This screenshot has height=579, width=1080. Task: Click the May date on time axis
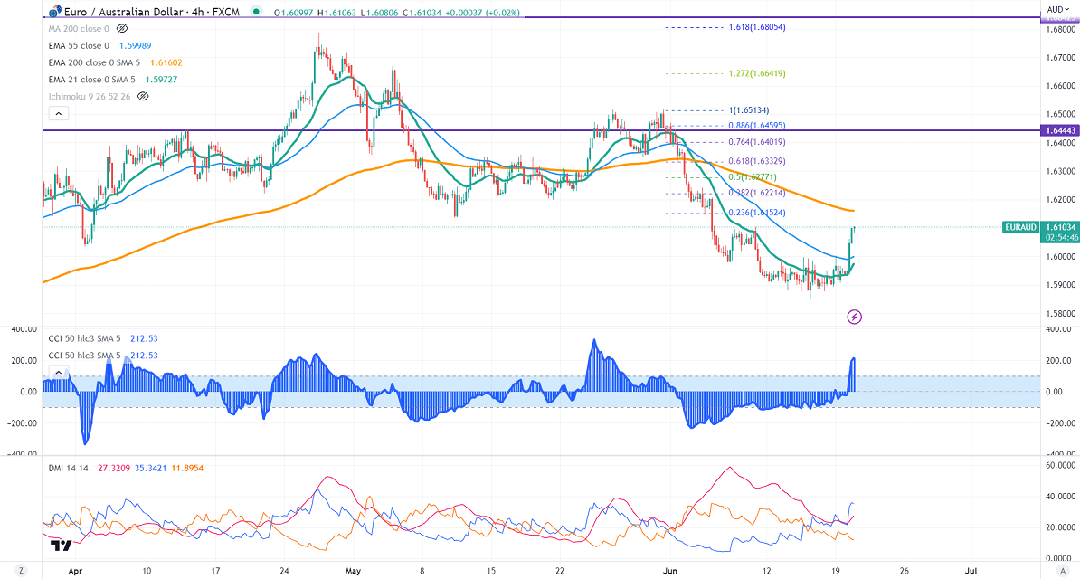(x=353, y=571)
